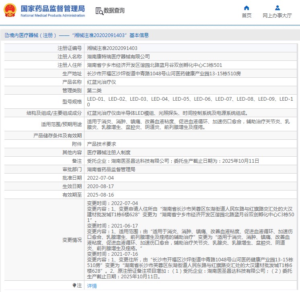Viewport: 300px width, 292px height.
Task: Click the 审批部门 row label
Action: click(x=72, y=170)
